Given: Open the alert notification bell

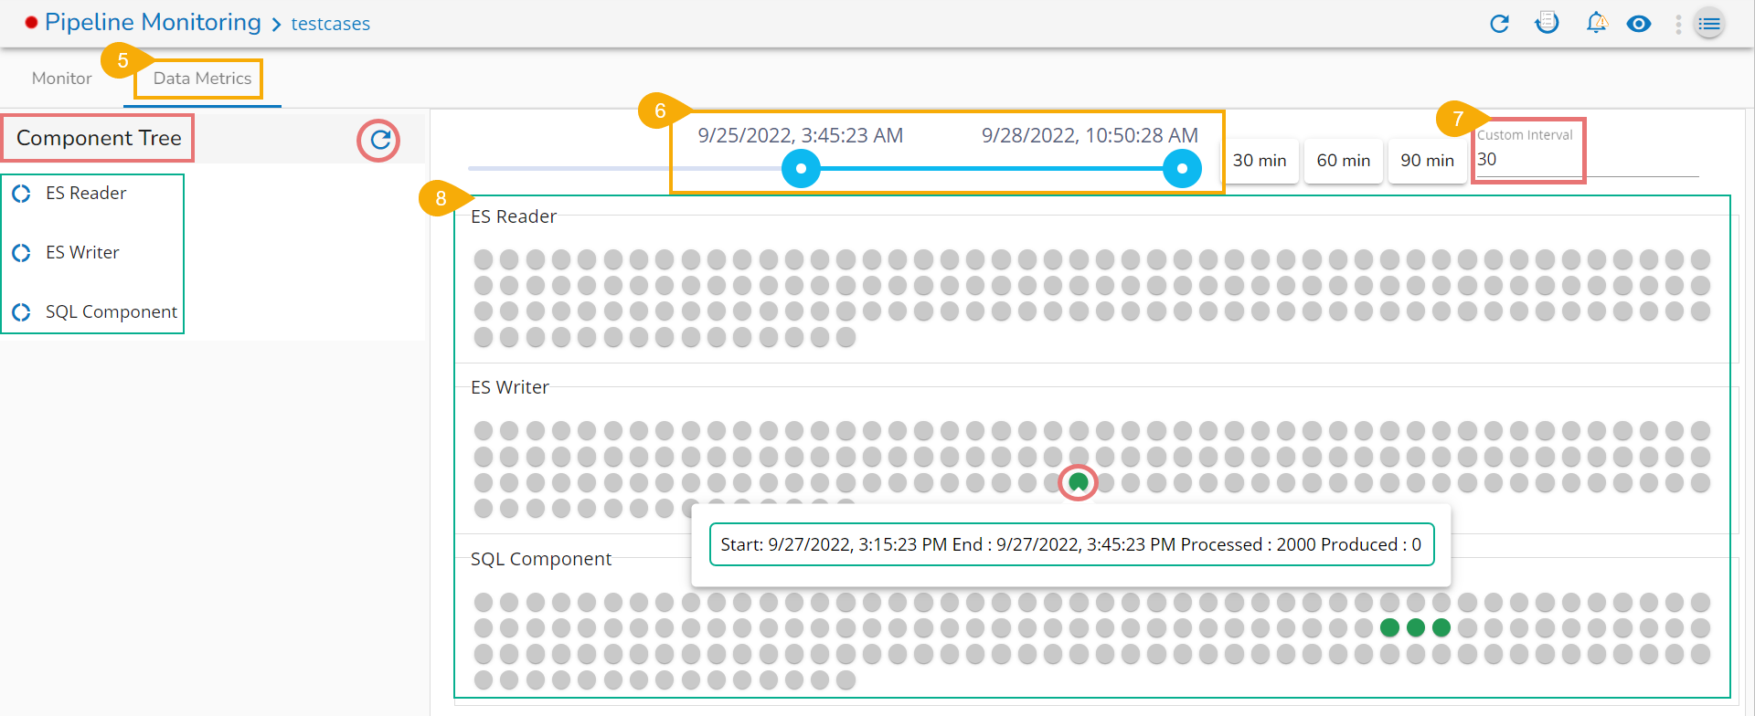Looking at the screenshot, I should coord(1596,23).
